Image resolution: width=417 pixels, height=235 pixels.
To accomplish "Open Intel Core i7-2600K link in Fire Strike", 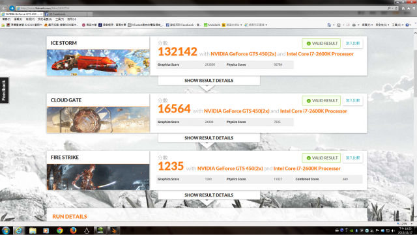I will (307, 169).
